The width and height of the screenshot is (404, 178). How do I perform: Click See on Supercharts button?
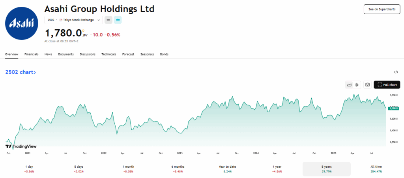coord(382,9)
